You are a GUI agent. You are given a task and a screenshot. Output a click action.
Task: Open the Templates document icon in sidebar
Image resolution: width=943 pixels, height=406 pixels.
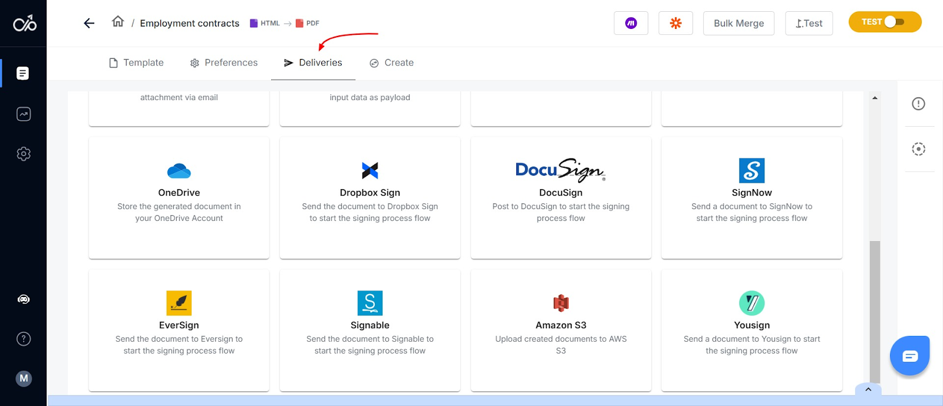click(23, 73)
